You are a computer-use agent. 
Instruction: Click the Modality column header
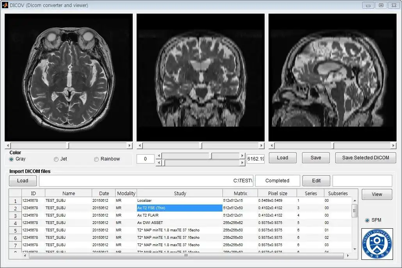pos(126,193)
